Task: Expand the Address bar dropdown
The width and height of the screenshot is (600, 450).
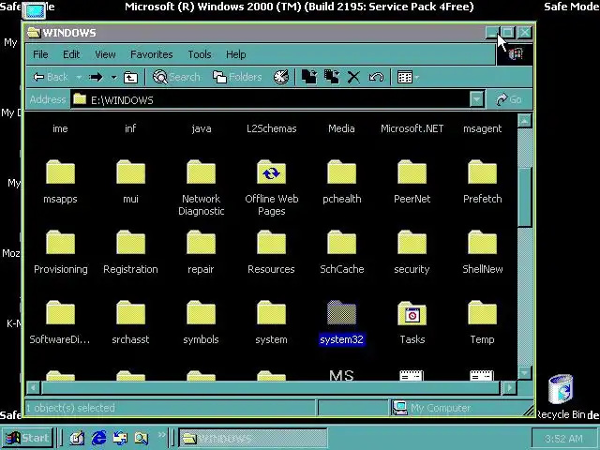Action: [x=477, y=99]
